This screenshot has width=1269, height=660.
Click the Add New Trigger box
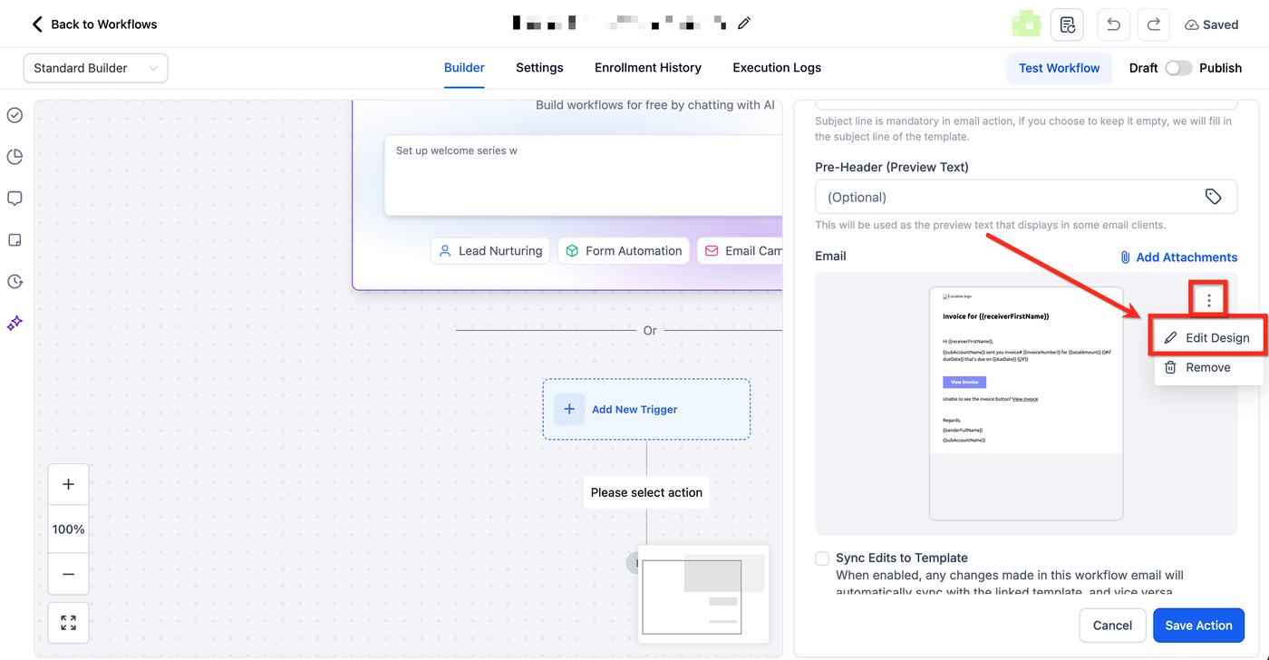point(646,410)
